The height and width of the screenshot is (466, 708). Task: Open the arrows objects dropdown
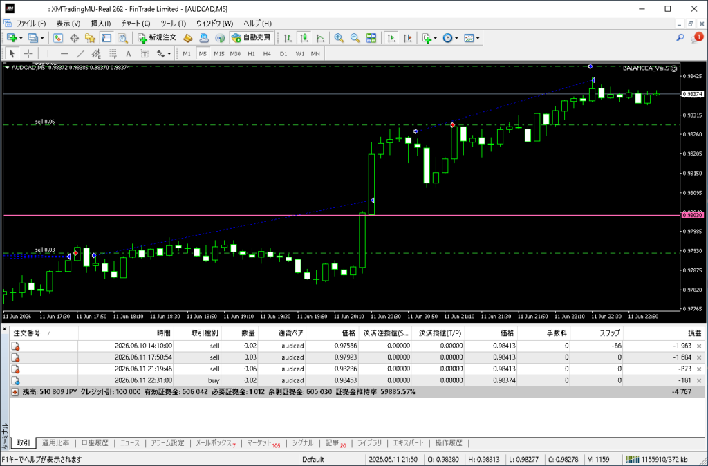coord(169,54)
